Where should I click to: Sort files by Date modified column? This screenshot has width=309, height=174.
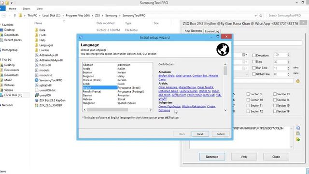click(x=105, y=23)
